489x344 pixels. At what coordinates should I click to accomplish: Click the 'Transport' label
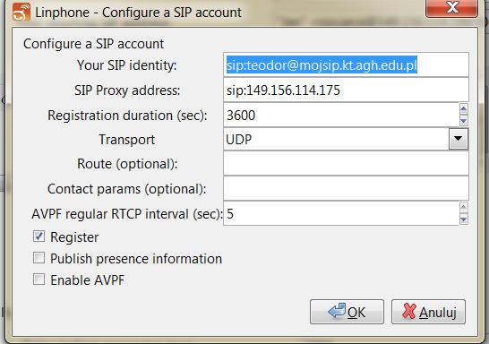click(x=126, y=140)
